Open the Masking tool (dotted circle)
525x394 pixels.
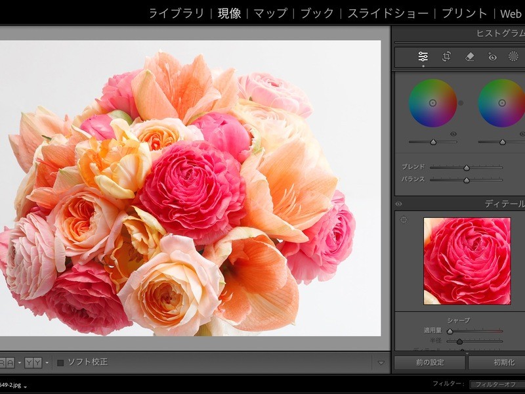point(513,57)
